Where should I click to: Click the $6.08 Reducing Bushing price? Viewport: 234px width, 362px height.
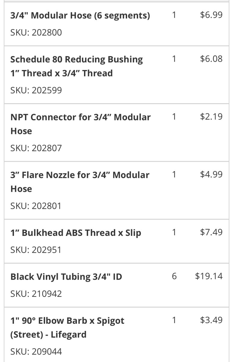click(211, 59)
